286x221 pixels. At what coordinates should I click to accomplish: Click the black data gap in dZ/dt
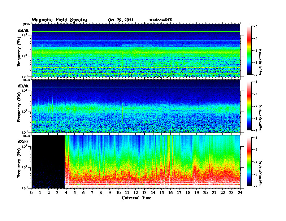point(48,162)
